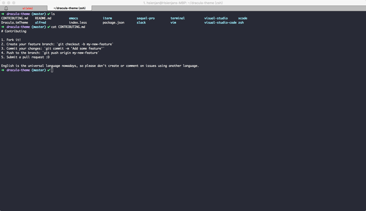Select the ~/dracula-theme (zsh) tab
Viewport: 366px width, 211px height.
pos(69,8)
